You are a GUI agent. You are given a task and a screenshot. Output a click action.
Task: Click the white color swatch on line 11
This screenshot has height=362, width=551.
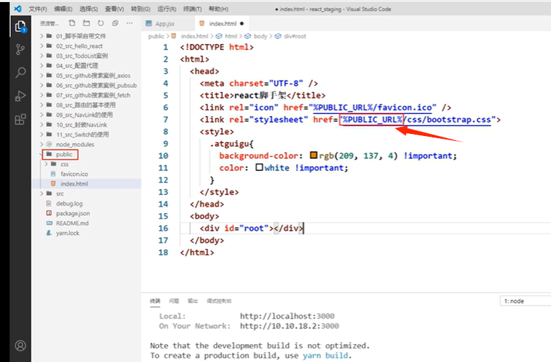coord(259,168)
